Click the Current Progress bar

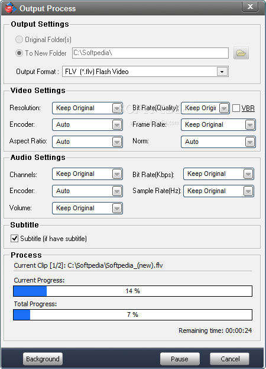(x=132, y=291)
